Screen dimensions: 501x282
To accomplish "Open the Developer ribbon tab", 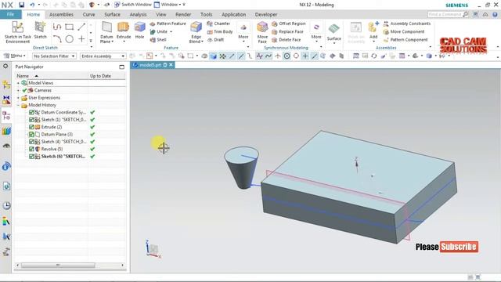I will point(266,14).
